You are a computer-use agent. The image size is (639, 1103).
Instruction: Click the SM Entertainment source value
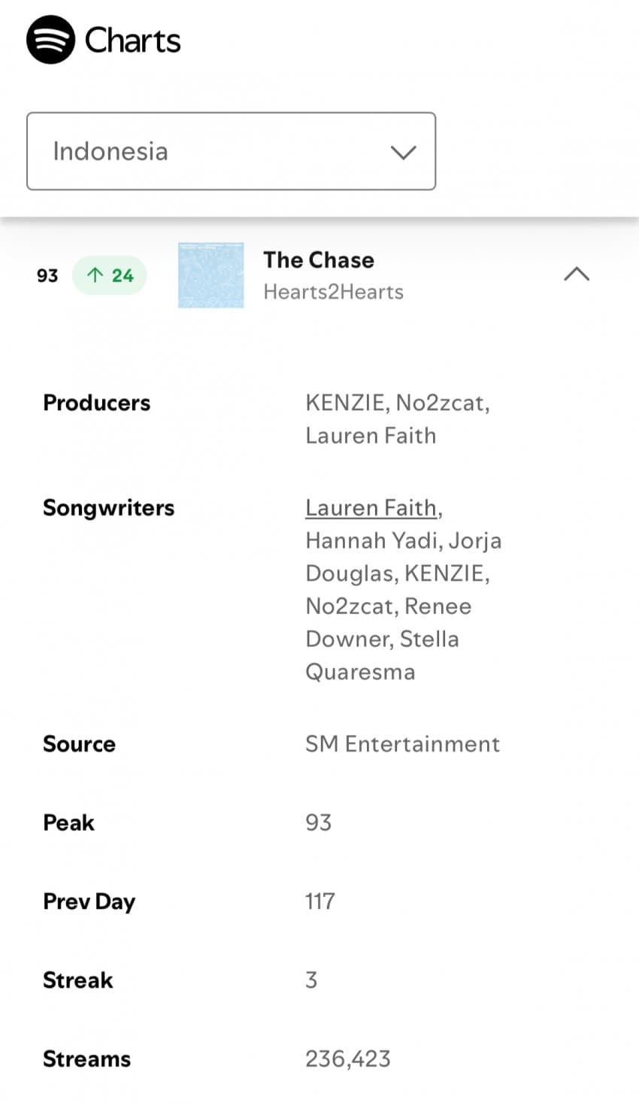tap(402, 744)
